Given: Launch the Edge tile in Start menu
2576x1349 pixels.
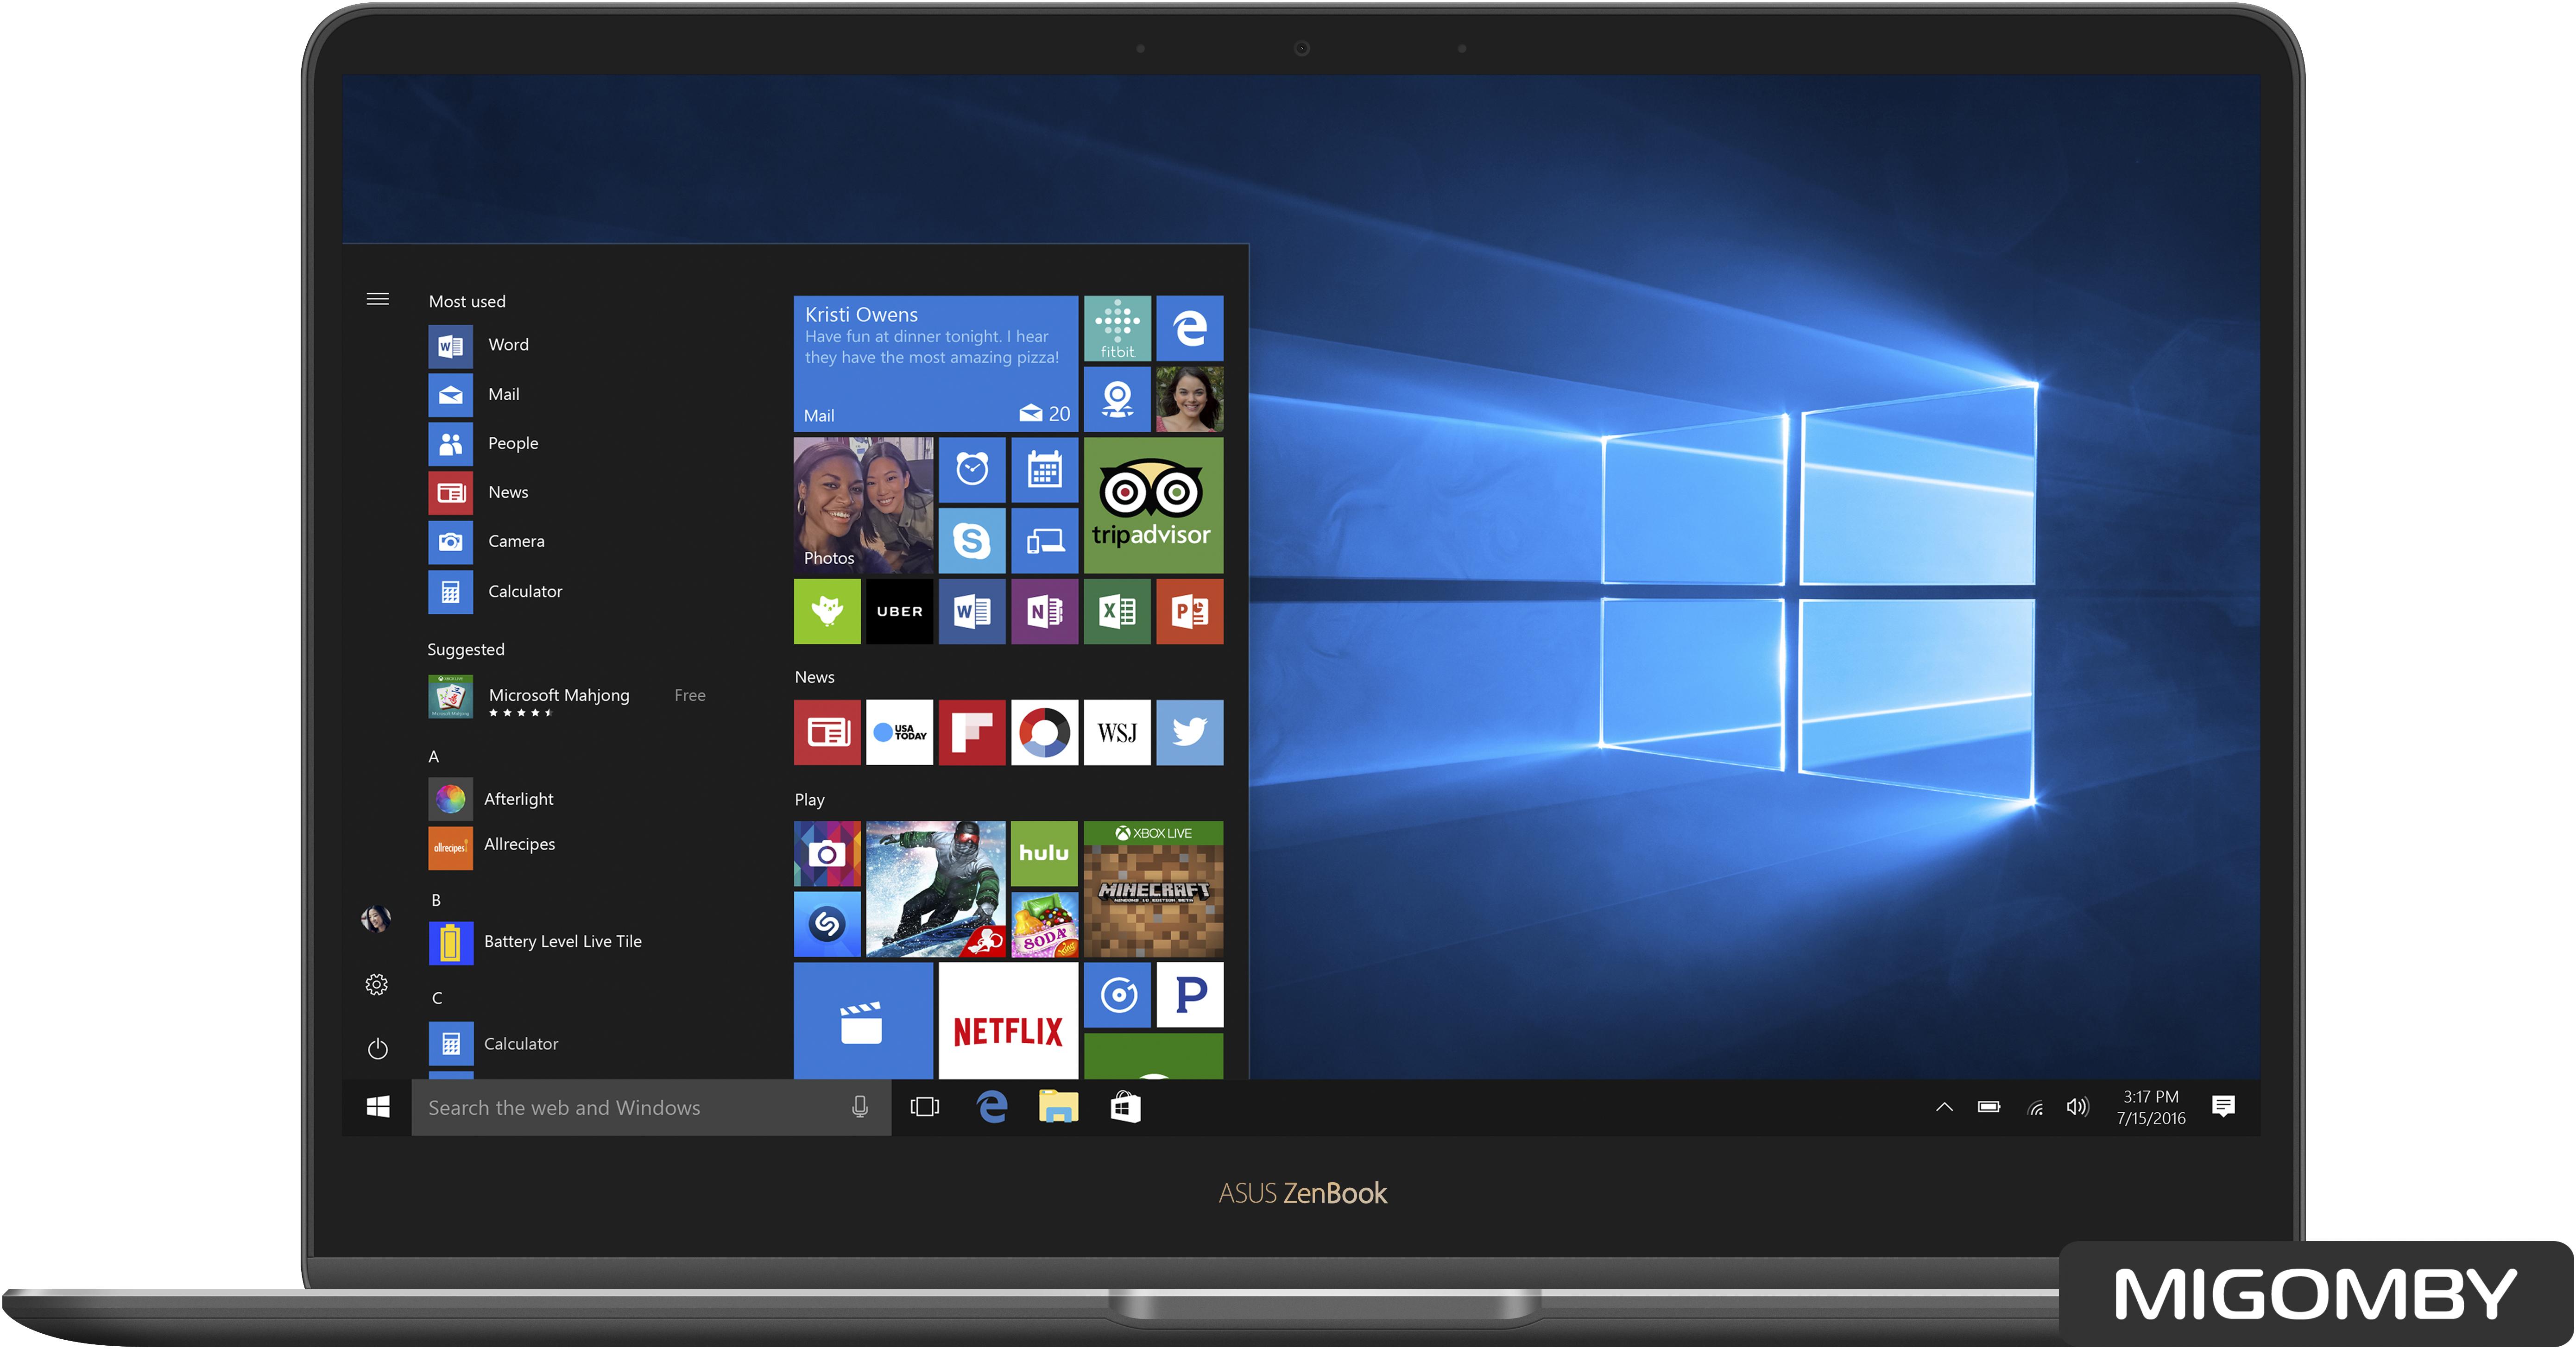Looking at the screenshot, I should (1189, 328).
